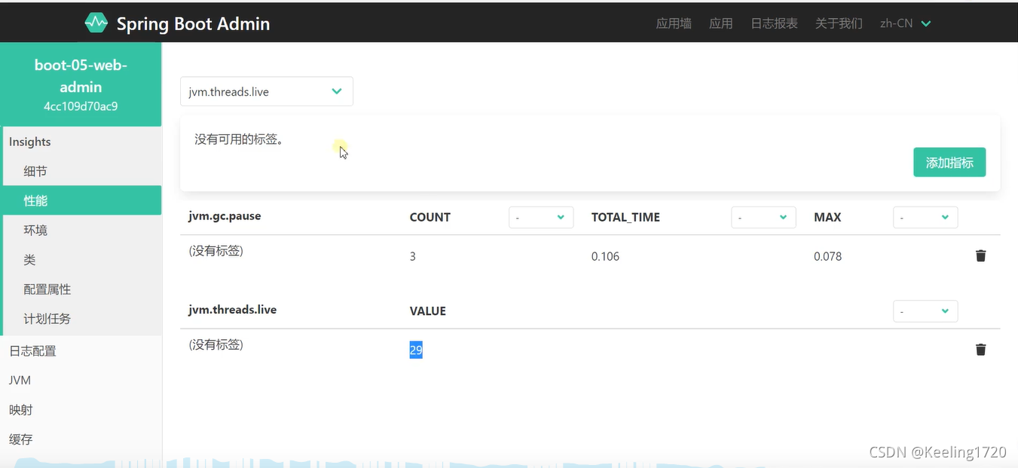Click the Spring Boot Admin title
The width and height of the screenshot is (1018, 468).
[193, 23]
